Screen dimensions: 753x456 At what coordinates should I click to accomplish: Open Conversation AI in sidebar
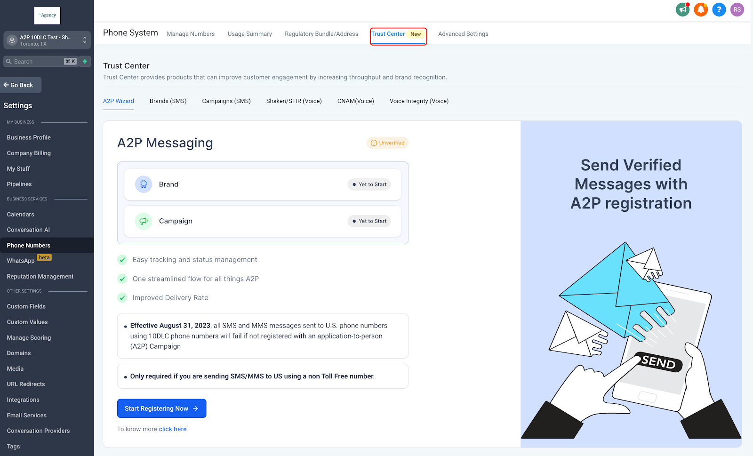pos(28,230)
